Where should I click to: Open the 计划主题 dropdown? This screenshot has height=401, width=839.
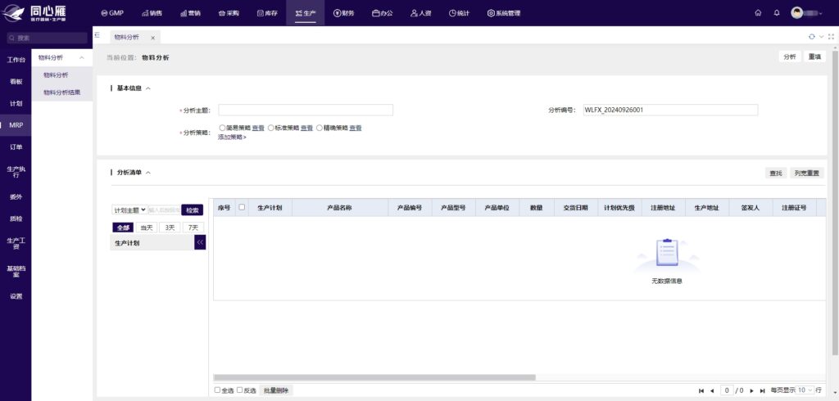[x=129, y=210]
